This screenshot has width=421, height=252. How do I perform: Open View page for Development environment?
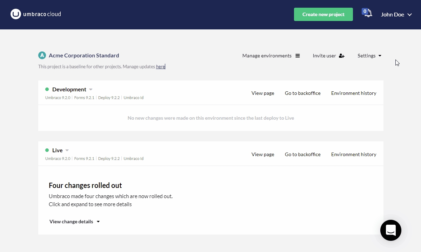(263, 93)
